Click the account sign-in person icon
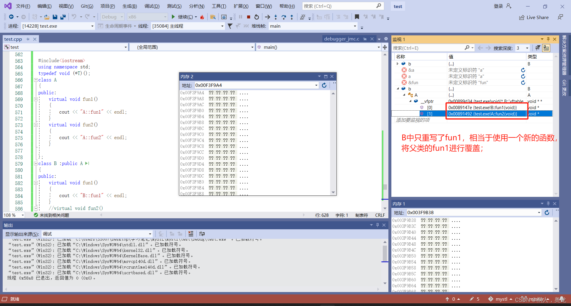Viewport: 571px width, 306px height. [509, 6]
